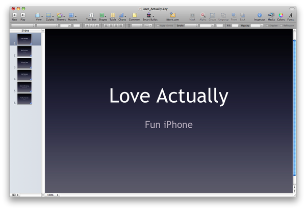Open the stroke width dropdown

pos(207,26)
